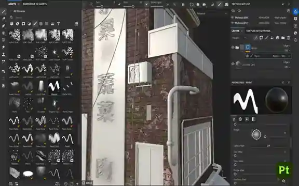Filter assets by Filters category
Screen dimensions: 299x186
coord(29,24)
